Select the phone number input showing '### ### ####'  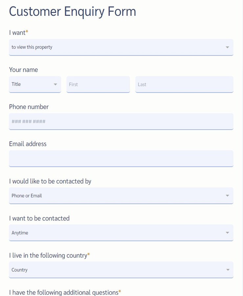[121, 121]
